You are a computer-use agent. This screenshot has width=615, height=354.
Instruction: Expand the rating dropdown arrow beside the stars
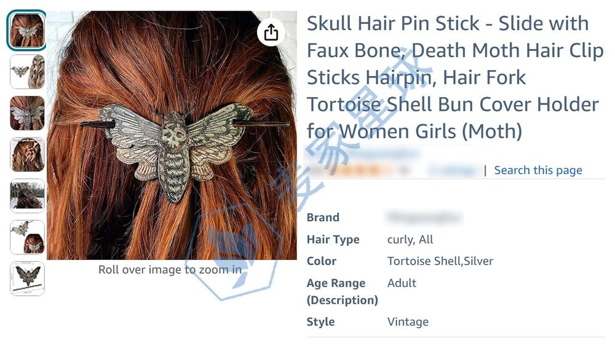405,170
